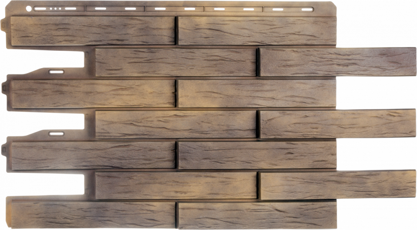Click the left brick in the first row

point(92,30)
